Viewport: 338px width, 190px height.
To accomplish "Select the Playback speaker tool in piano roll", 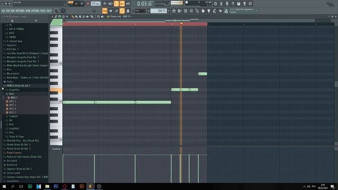I will pyautogui.click(x=102, y=16).
